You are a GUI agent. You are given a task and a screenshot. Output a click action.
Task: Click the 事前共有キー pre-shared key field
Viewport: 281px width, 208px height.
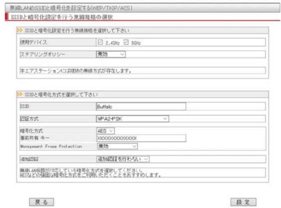(x=141, y=138)
